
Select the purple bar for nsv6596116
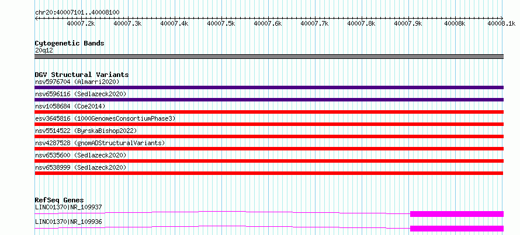coord(269,100)
